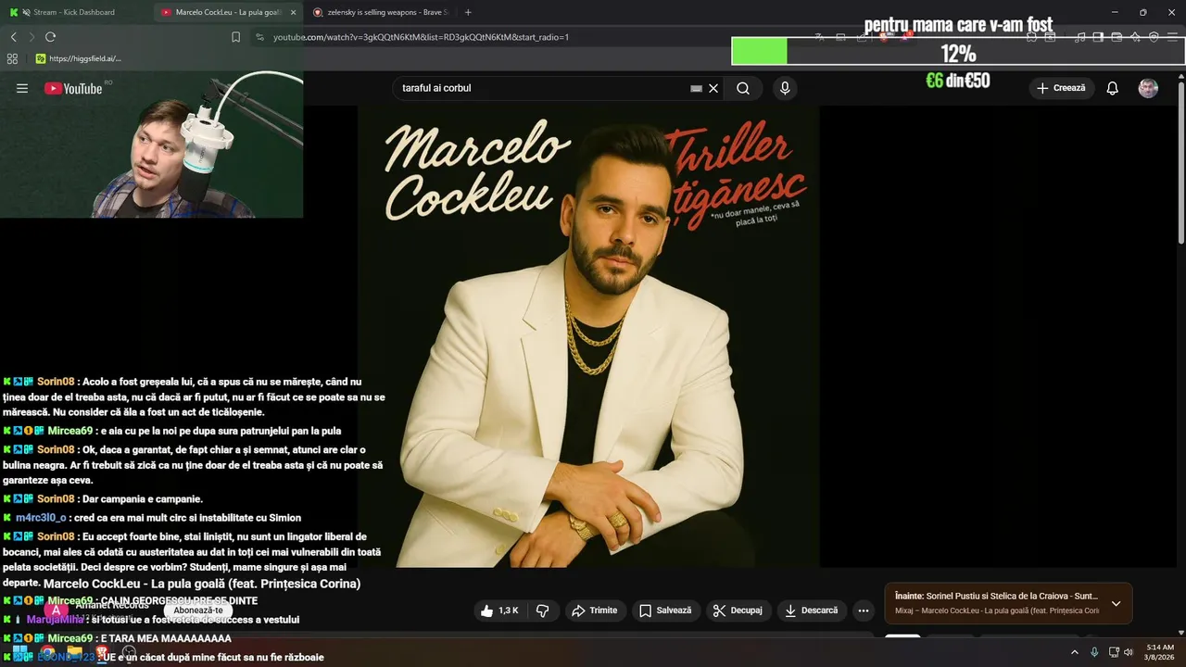Open the higgsfield.ai bookmark
The width and height of the screenshot is (1186, 667).
coord(78,58)
